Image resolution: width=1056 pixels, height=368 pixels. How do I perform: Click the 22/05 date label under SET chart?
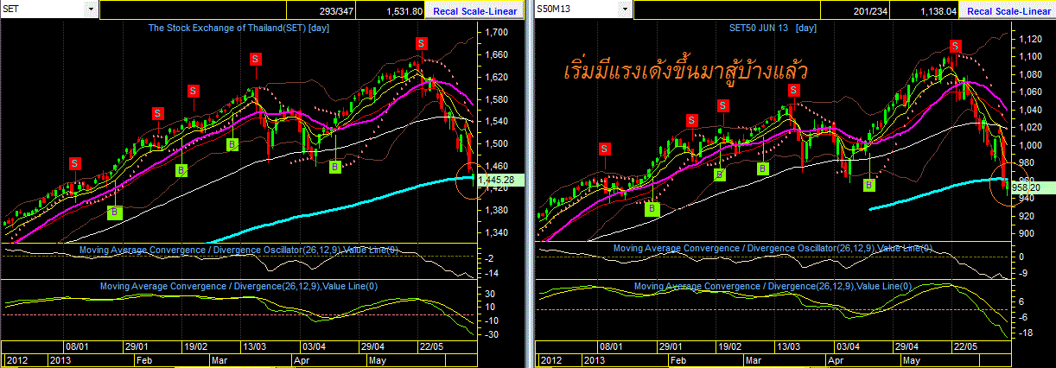[x=429, y=346]
